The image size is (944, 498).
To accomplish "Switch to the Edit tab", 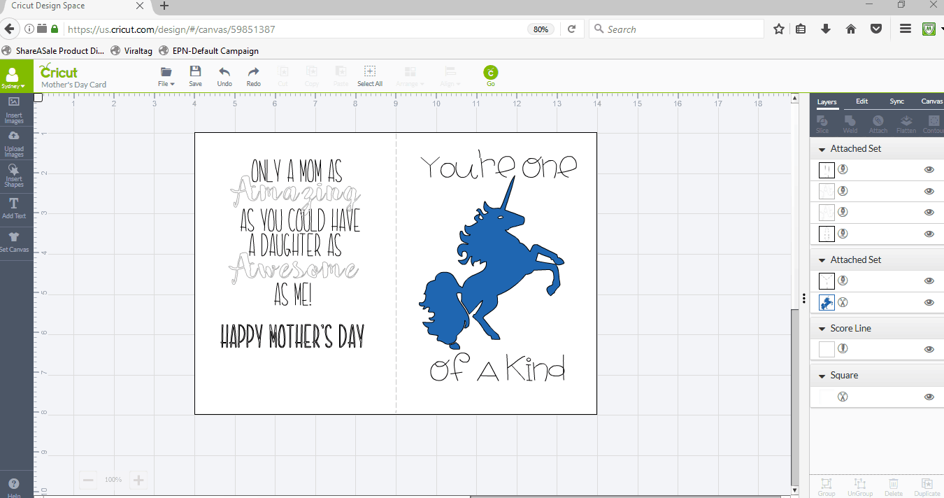I will click(x=862, y=101).
